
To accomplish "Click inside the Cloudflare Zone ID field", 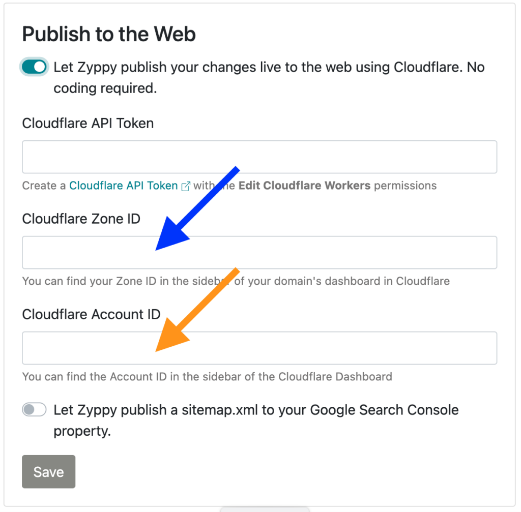I will pyautogui.click(x=259, y=252).
